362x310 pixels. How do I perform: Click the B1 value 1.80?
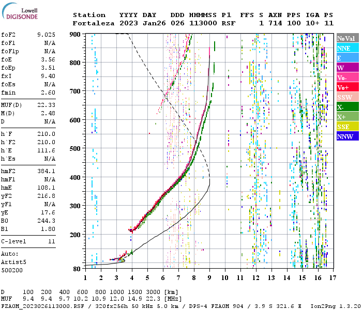click(x=48, y=229)
